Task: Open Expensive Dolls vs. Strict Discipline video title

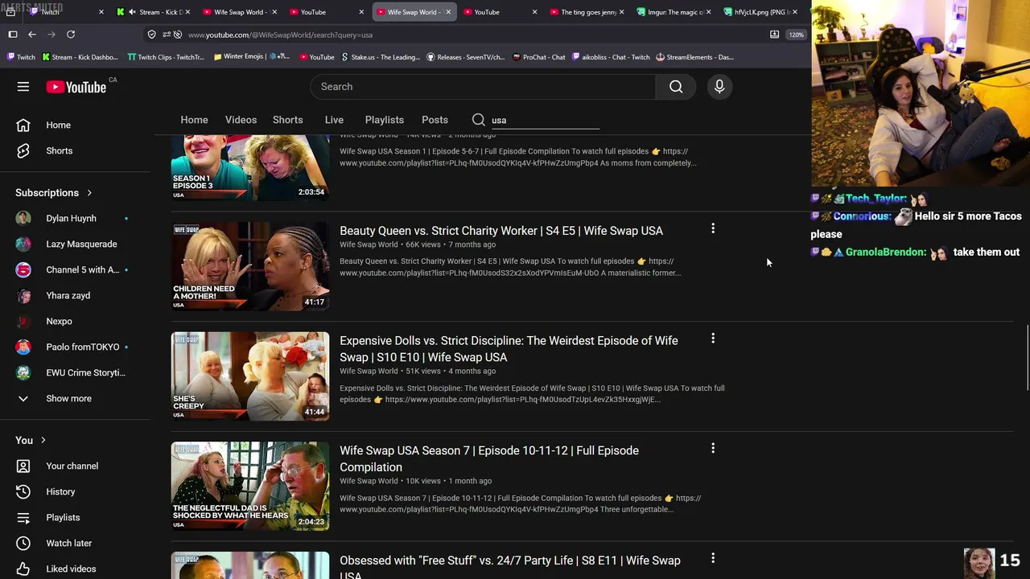Action: coord(509,349)
